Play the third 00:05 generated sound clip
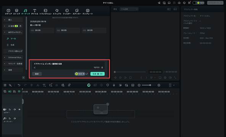This screenshot has width=226, height=137. click(x=94, y=30)
